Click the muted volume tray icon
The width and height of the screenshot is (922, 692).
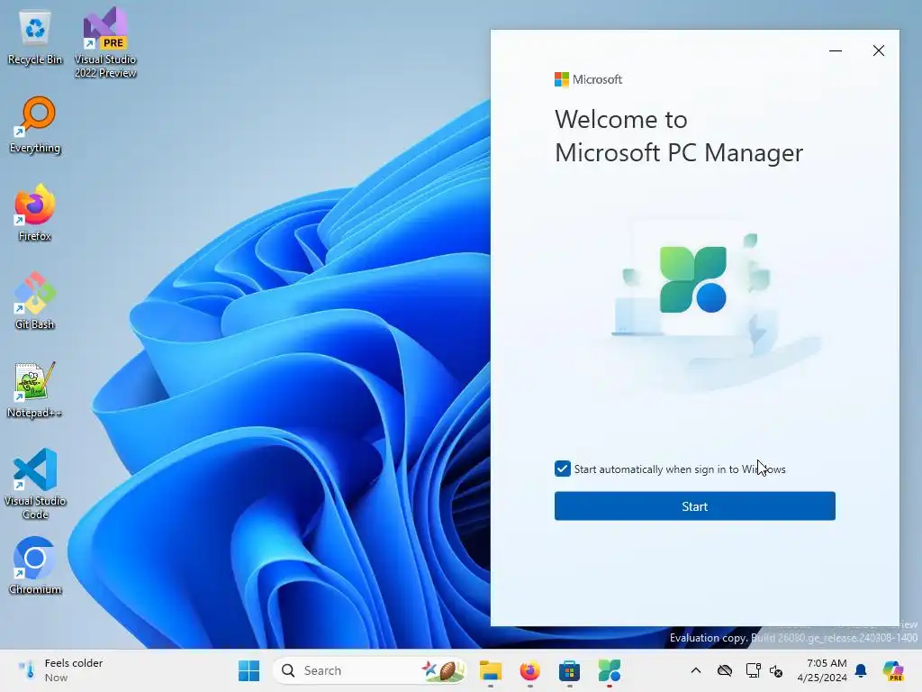[x=776, y=670]
